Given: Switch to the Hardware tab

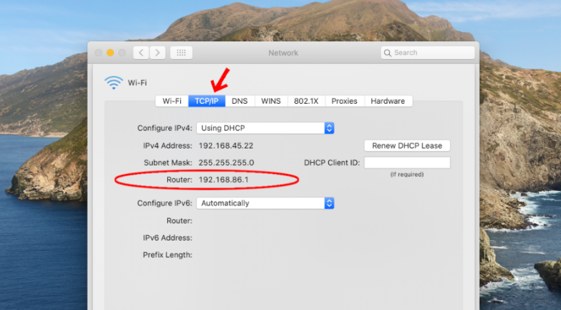Looking at the screenshot, I should pyautogui.click(x=388, y=101).
